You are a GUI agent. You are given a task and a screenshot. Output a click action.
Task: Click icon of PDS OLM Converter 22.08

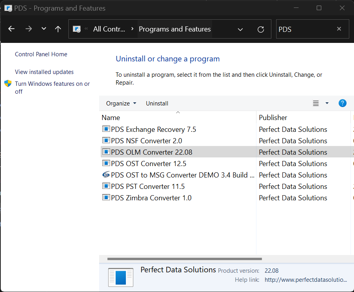(106, 152)
